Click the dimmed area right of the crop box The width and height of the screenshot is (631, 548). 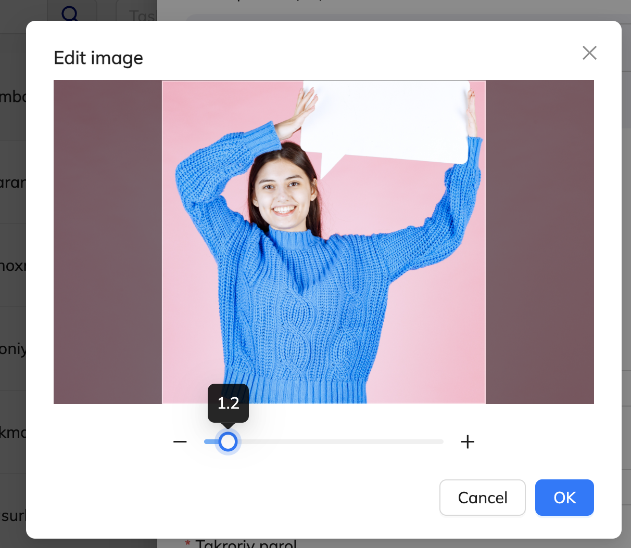click(539, 242)
